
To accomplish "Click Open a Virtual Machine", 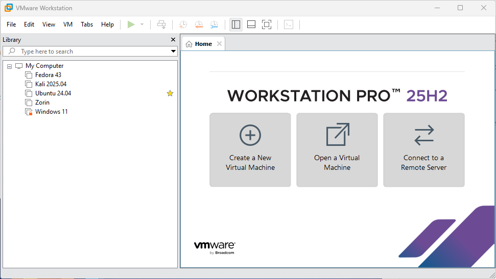I will tap(337, 150).
